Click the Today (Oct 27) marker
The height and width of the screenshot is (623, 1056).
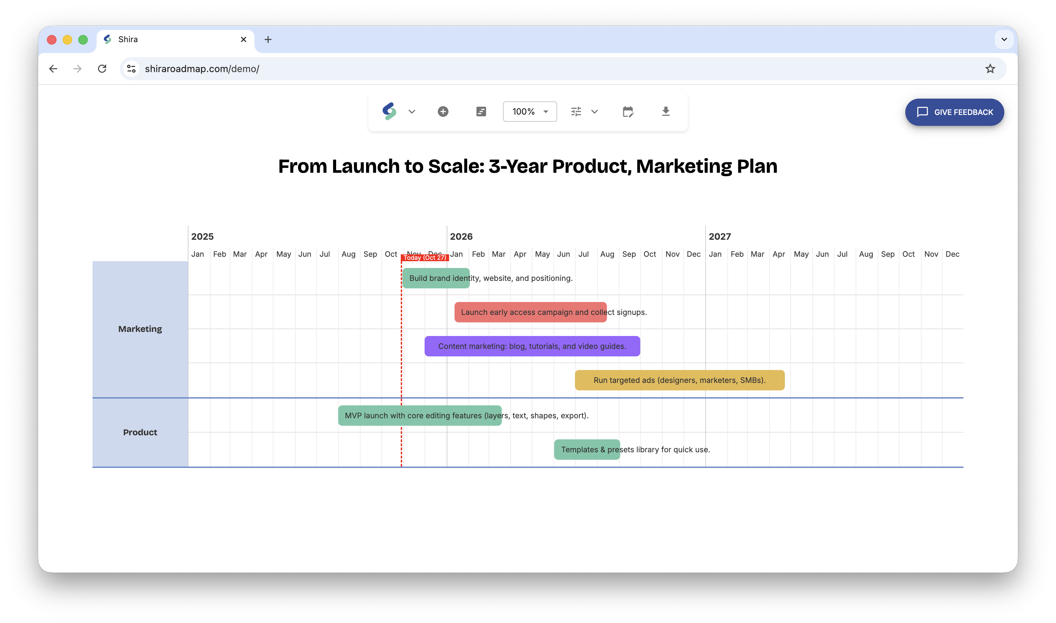tap(425, 257)
